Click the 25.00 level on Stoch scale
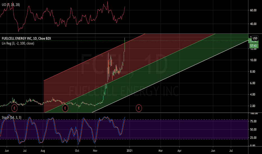Screen dimensions: 262x154 coord(253,138)
